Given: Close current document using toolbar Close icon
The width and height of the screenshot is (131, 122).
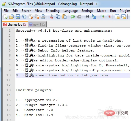Looking at the screenshot, I should (x=30, y=17).
